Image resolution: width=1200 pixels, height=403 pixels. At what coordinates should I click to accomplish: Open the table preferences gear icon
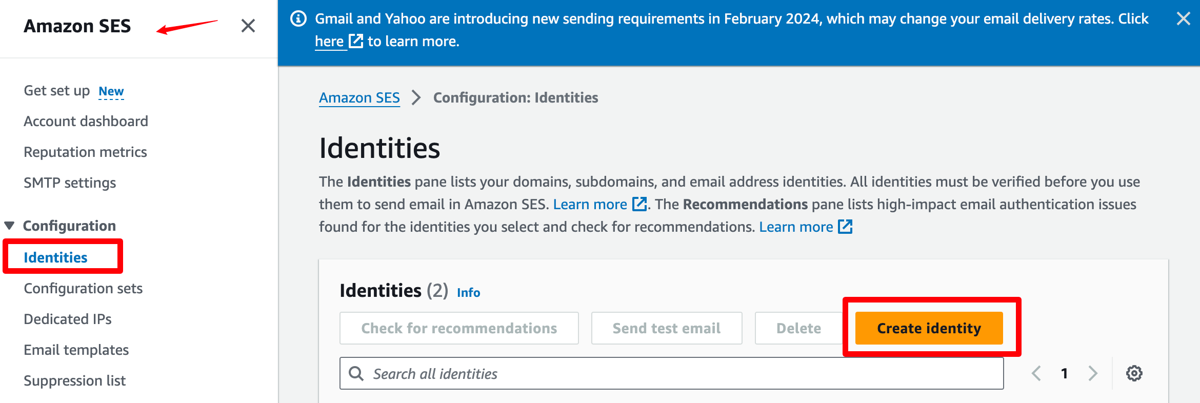[1134, 373]
